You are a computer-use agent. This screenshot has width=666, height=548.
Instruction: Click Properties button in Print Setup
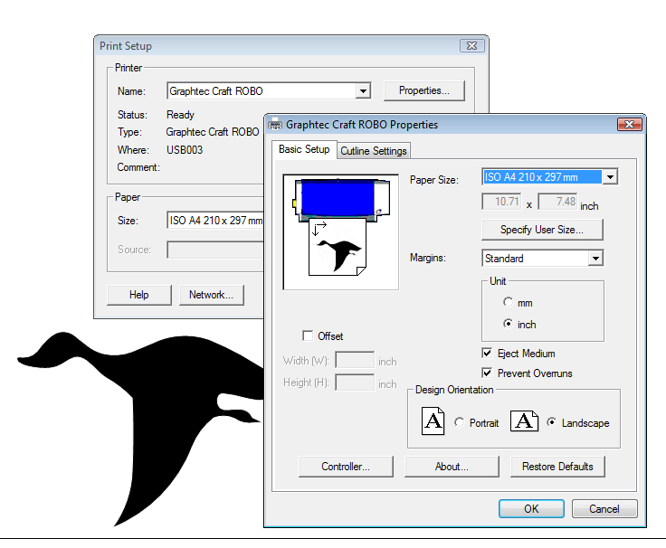coord(423,90)
